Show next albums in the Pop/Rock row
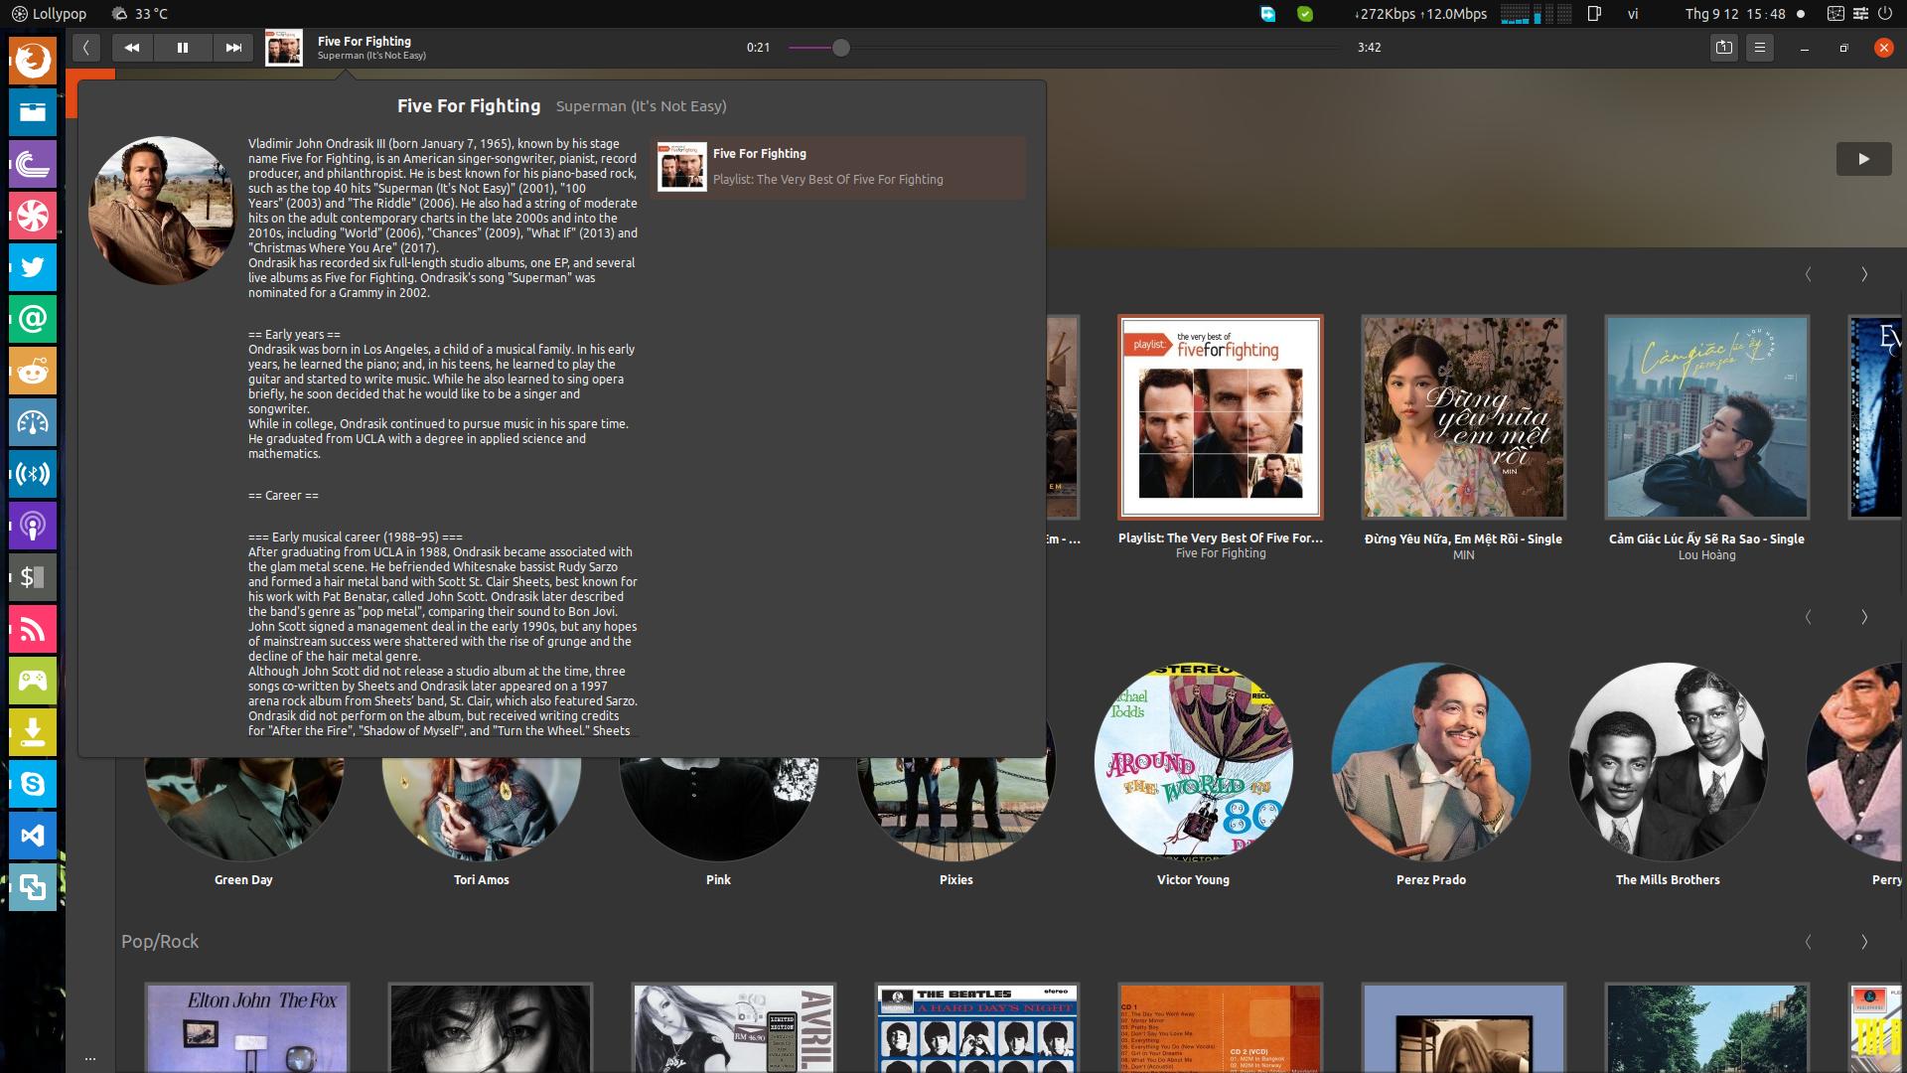1907x1073 pixels. (x=1864, y=942)
